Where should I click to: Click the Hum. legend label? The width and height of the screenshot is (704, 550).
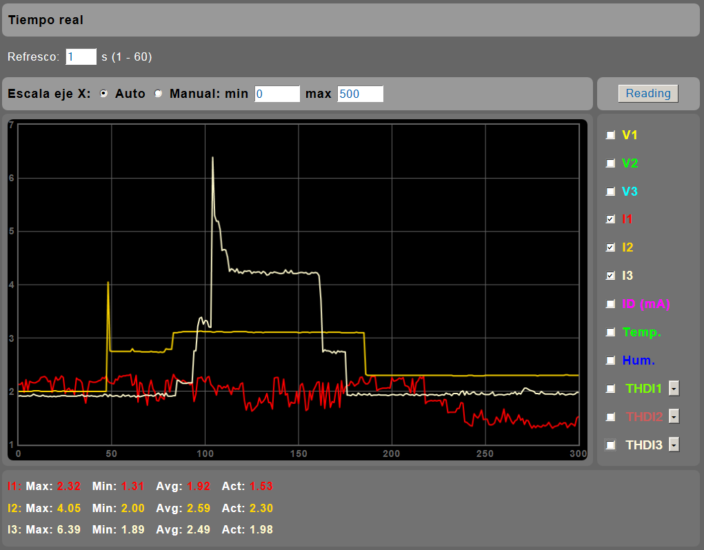point(638,360)
